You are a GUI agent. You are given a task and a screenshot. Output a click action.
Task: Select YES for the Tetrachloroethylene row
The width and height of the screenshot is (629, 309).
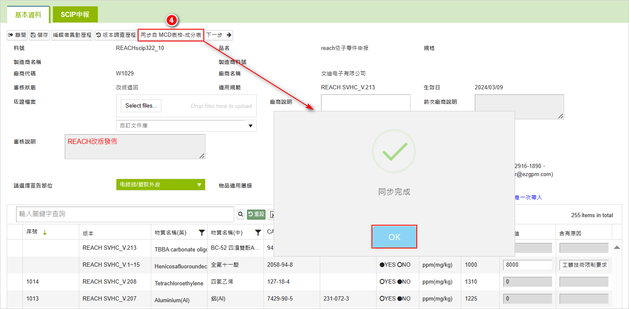click(382, 282)
